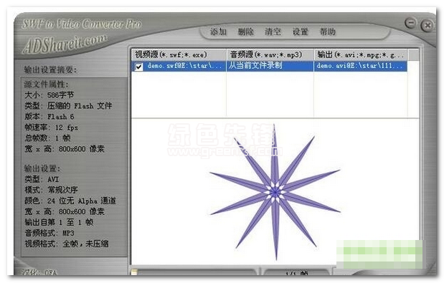Viewport: 444px width, 283px height.
Task: Click the SWF to Video Converter Pro title
Action: [82, 24]
